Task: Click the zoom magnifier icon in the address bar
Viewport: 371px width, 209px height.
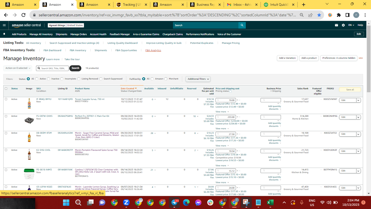Action: coord(302,15)
